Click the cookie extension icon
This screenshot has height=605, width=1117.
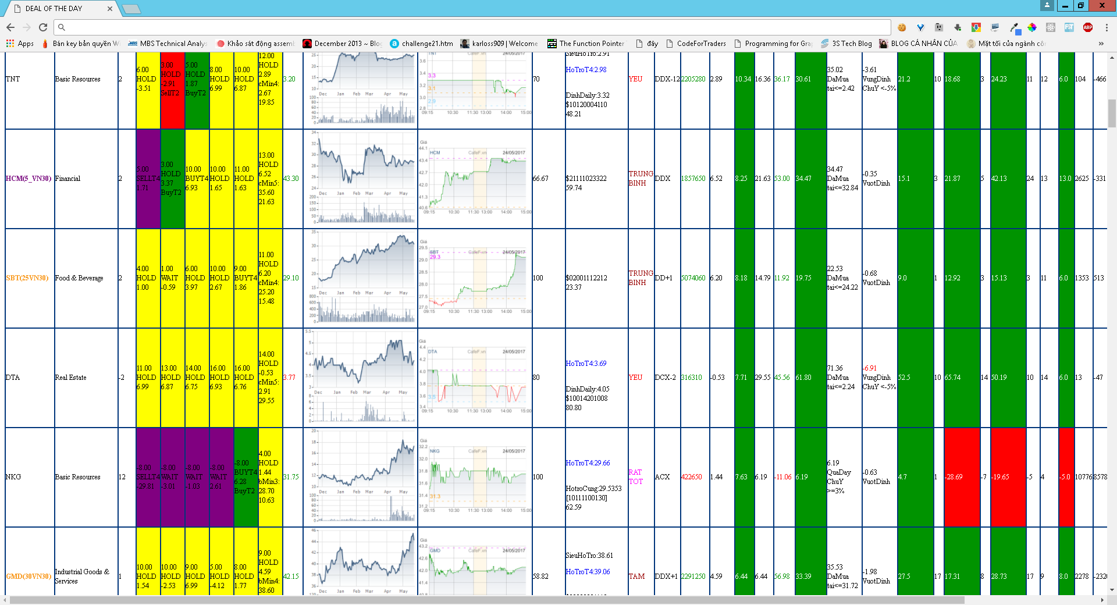click(902, 27)
